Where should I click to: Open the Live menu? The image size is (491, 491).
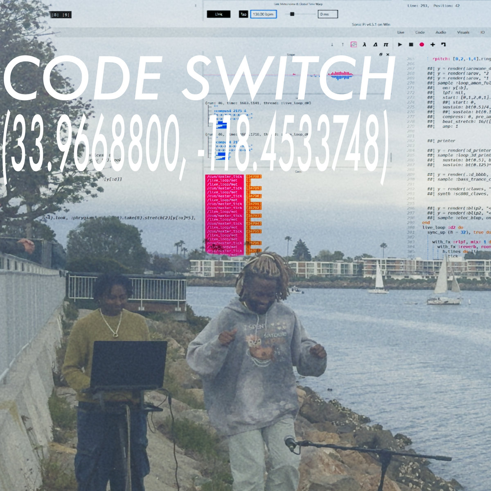tap(401, 32)
